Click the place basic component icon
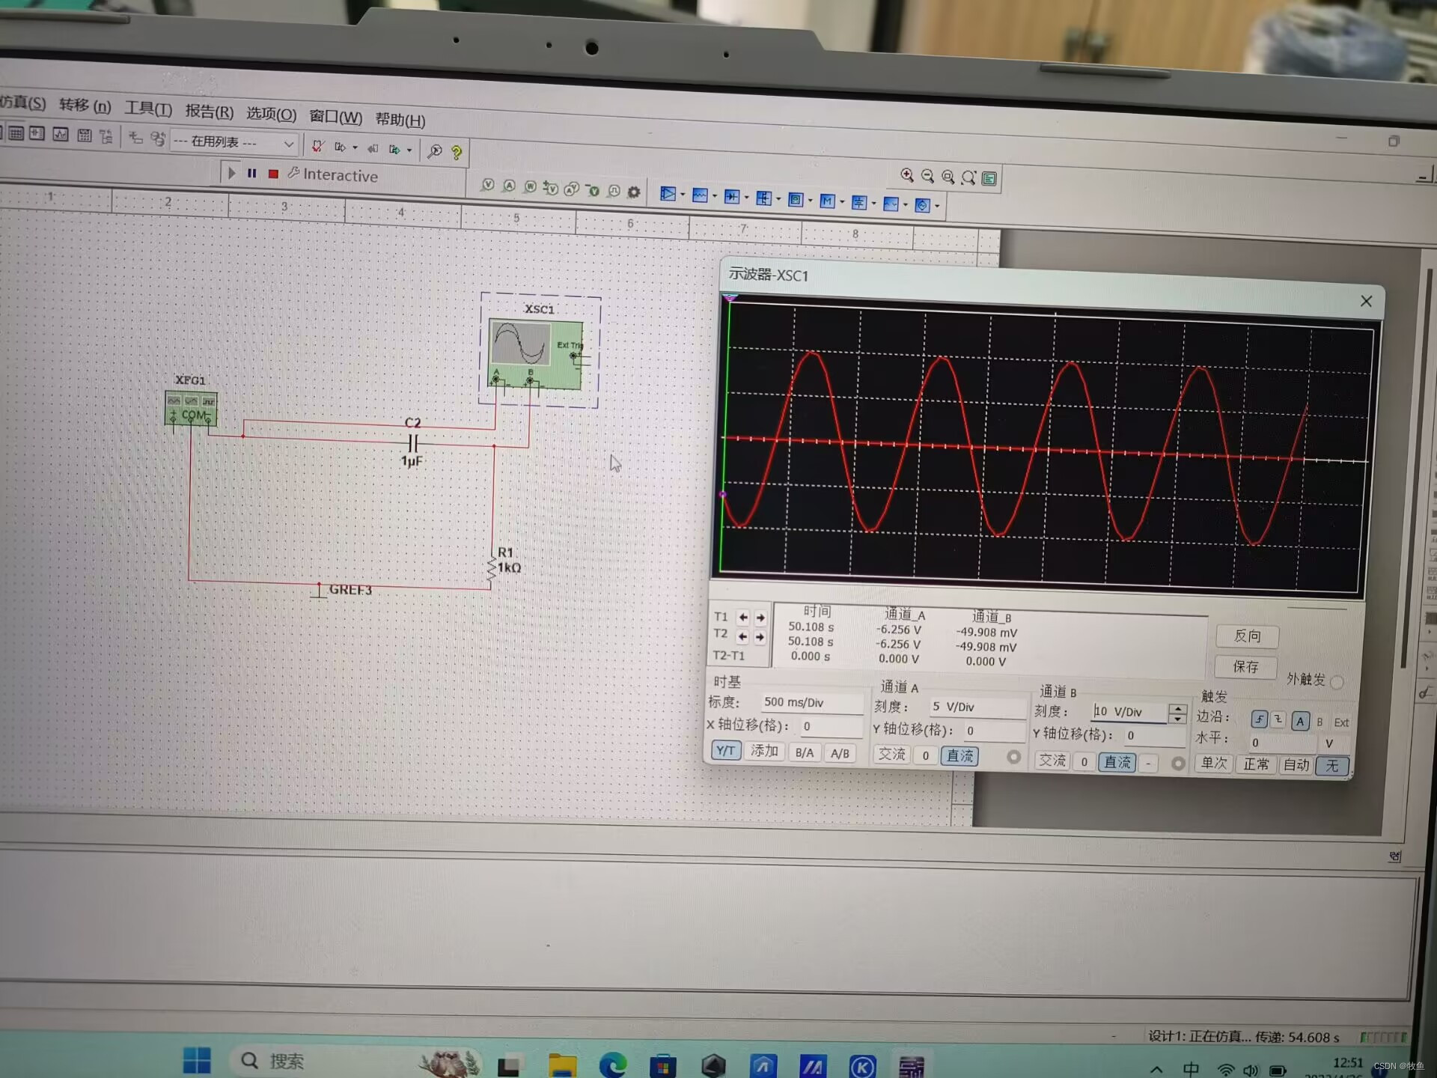Image resolution: width=1437 pixels, height=1078 pixels. tap(700, 195)
